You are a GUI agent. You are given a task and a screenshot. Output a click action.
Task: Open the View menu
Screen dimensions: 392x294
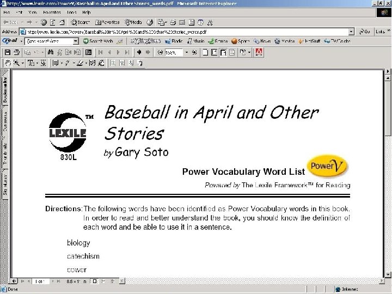(x=33, y=12)
